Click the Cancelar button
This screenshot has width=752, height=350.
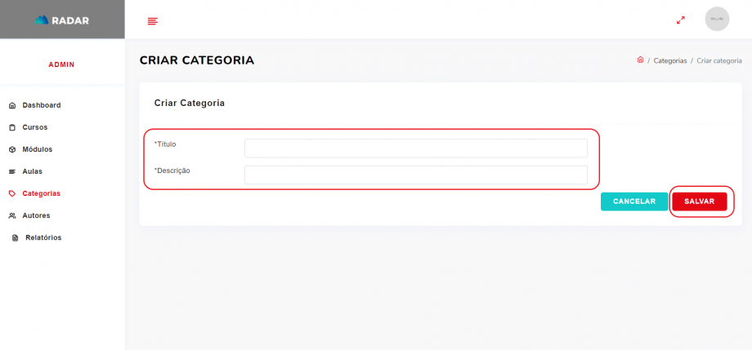[634, 202]
